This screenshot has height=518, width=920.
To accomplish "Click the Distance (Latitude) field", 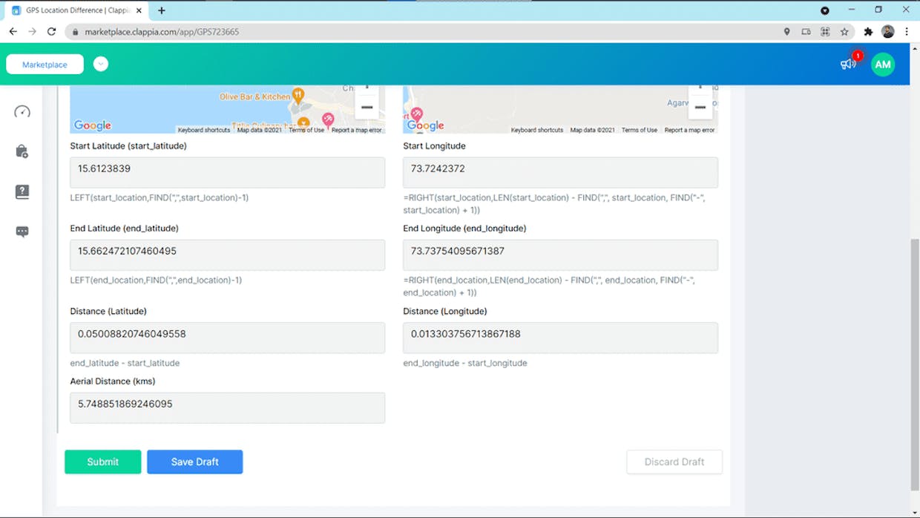I will [227, 338].
